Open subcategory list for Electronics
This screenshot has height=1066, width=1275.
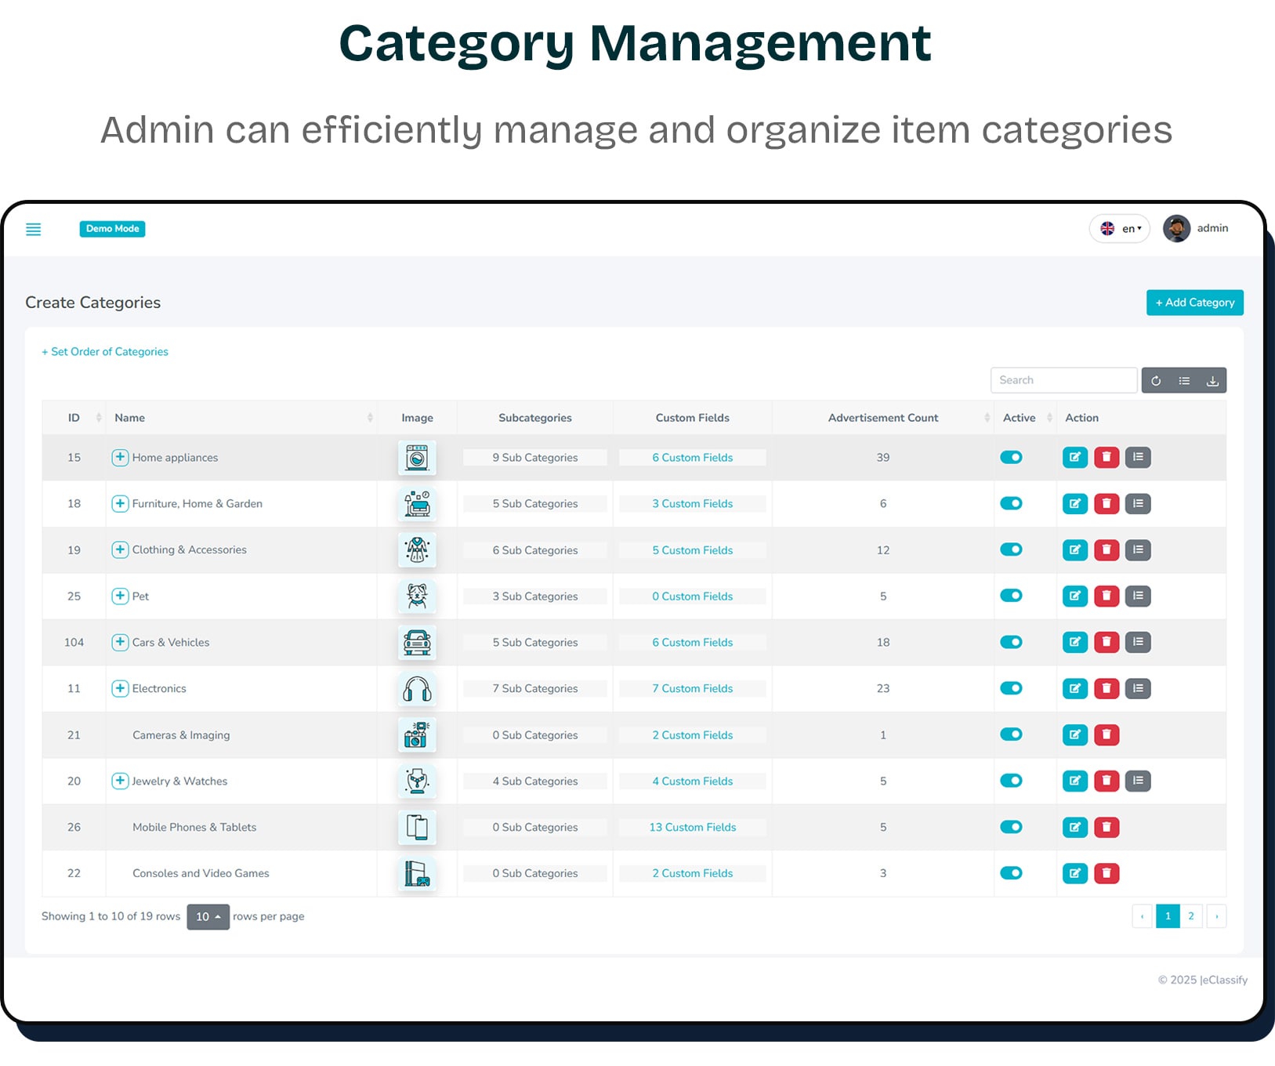click(x=1138, y=688)
